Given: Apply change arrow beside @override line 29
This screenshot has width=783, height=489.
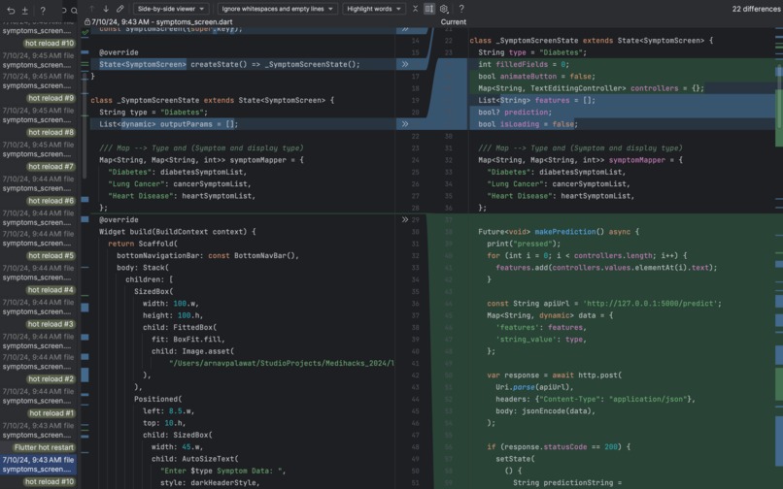Looking at the screenshot, I should pyautogui.click(x=405, y=219).
